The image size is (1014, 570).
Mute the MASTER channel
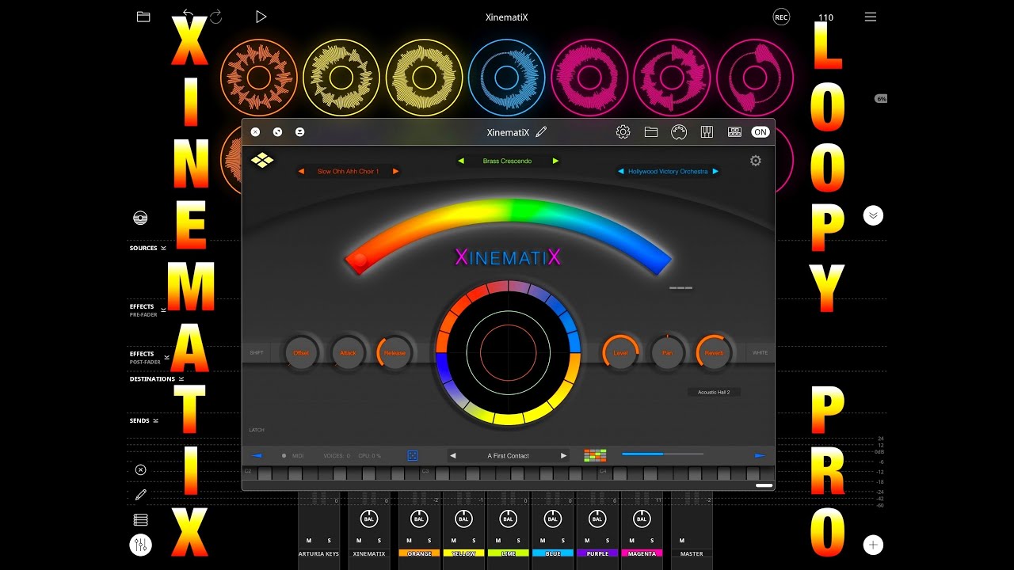click(682, 541)
